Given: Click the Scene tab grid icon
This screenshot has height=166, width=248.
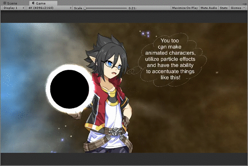Looking at the screenshot, I should (5, 3).
